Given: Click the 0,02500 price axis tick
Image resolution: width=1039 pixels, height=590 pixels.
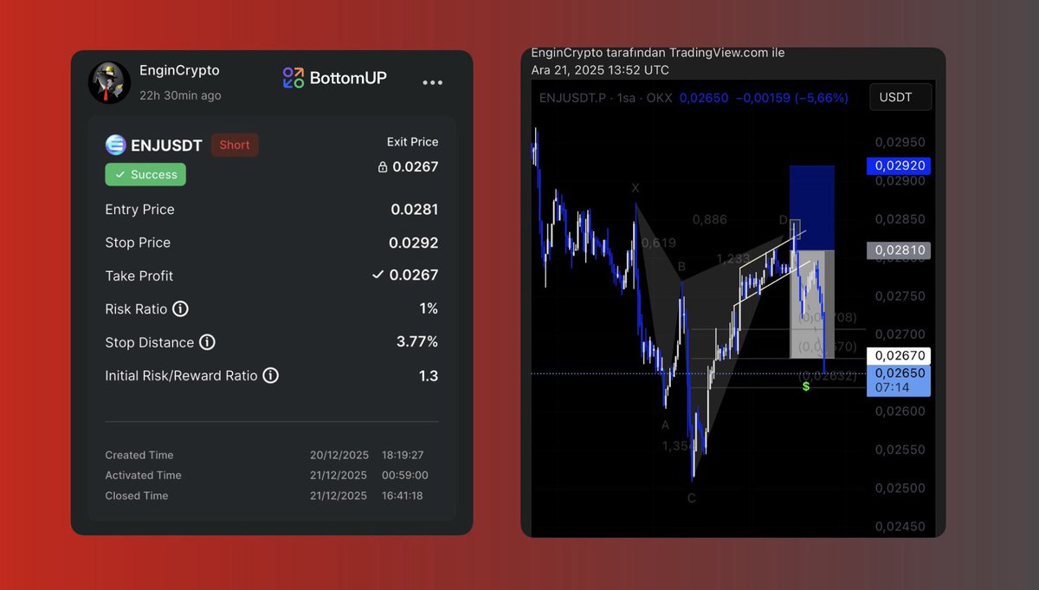Looking at the screenshot, I should point(899,488).
